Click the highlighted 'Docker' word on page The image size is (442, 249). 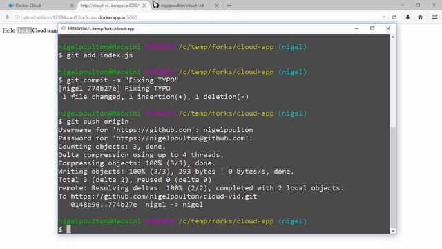click(24, 30)
